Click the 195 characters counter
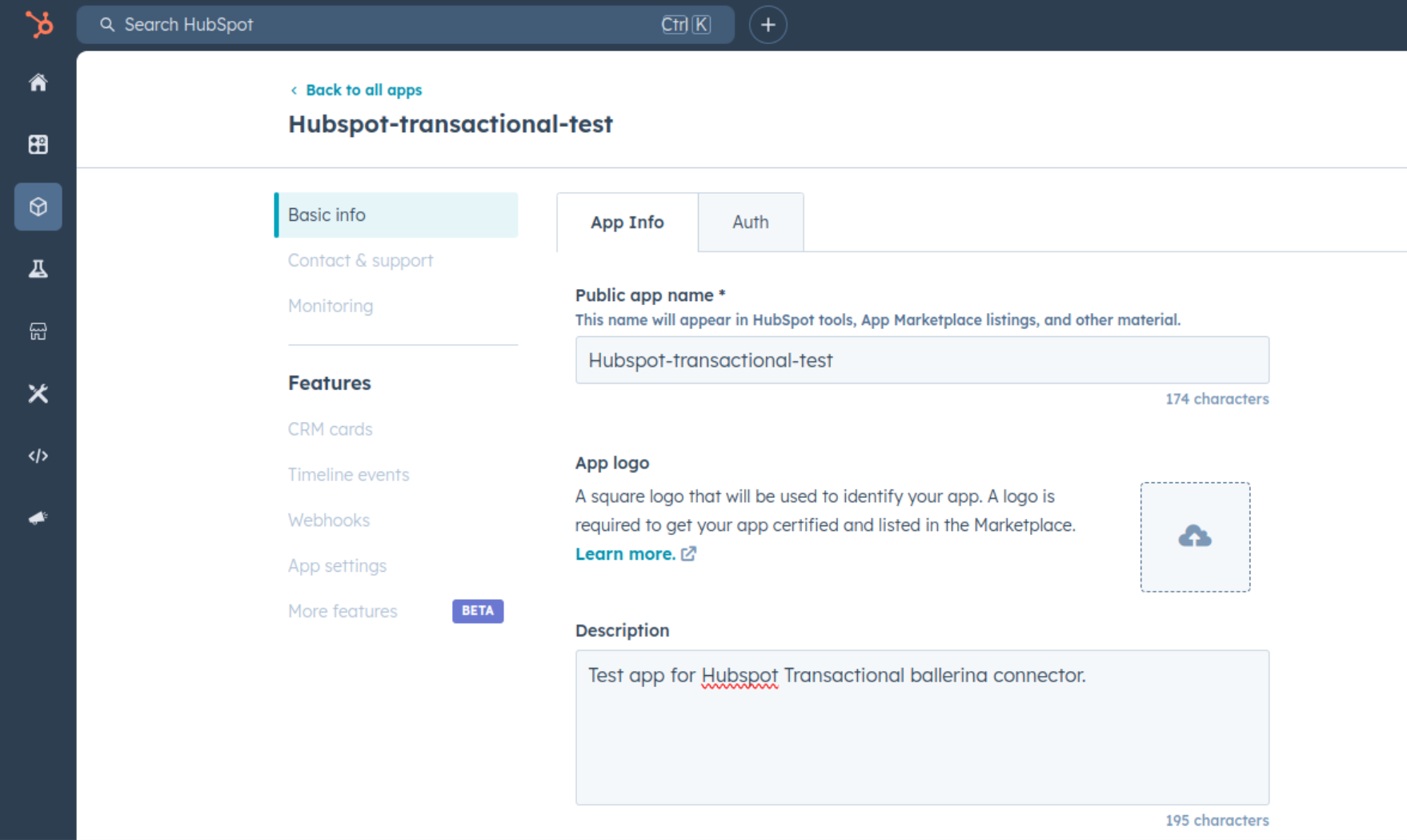This screenshot has width=1407, height=840. pyautogui.click(x=1217, y=821)
